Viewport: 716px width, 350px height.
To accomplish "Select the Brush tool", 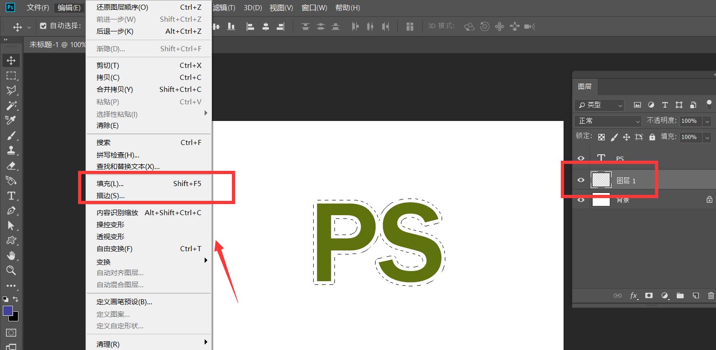I will 11,135.
